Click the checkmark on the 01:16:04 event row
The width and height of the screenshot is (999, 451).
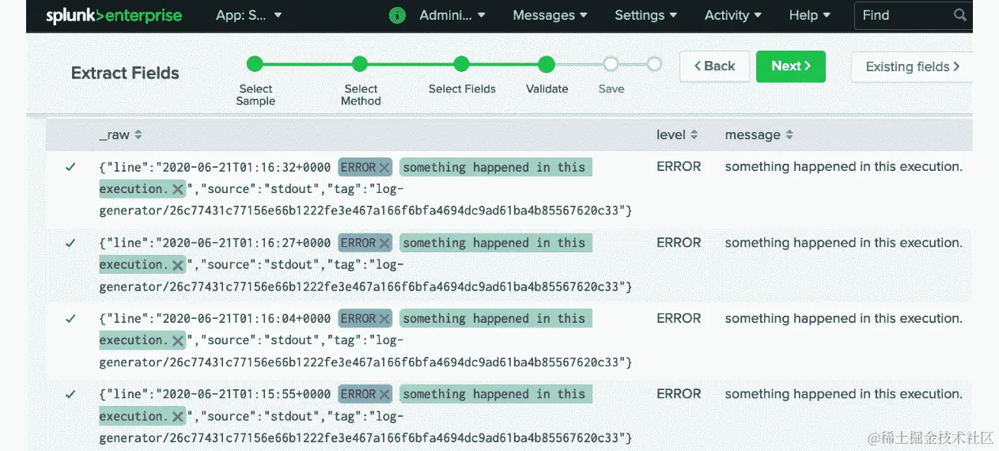pos(70,318)
